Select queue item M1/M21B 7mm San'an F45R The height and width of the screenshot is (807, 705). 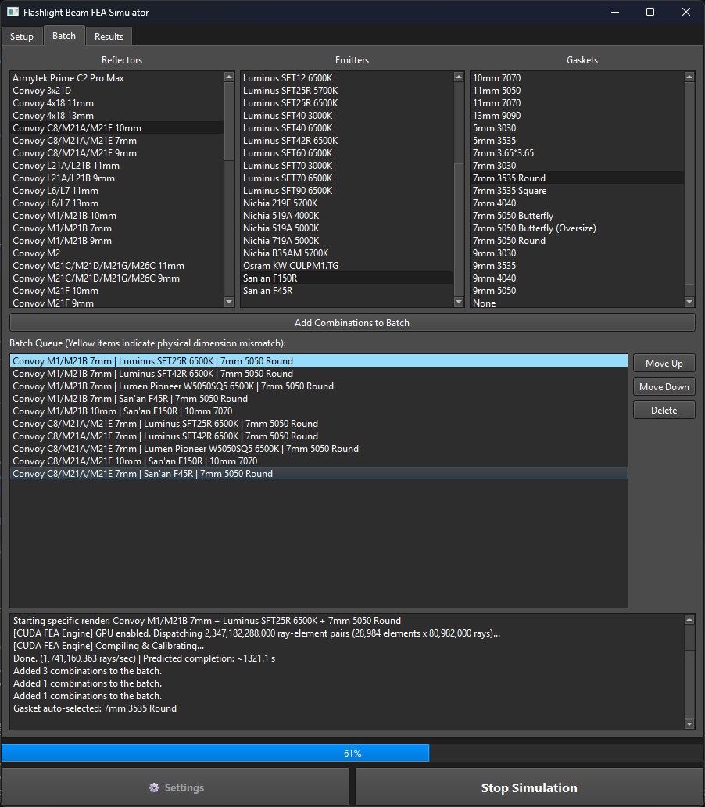click(x=319, y=398)
